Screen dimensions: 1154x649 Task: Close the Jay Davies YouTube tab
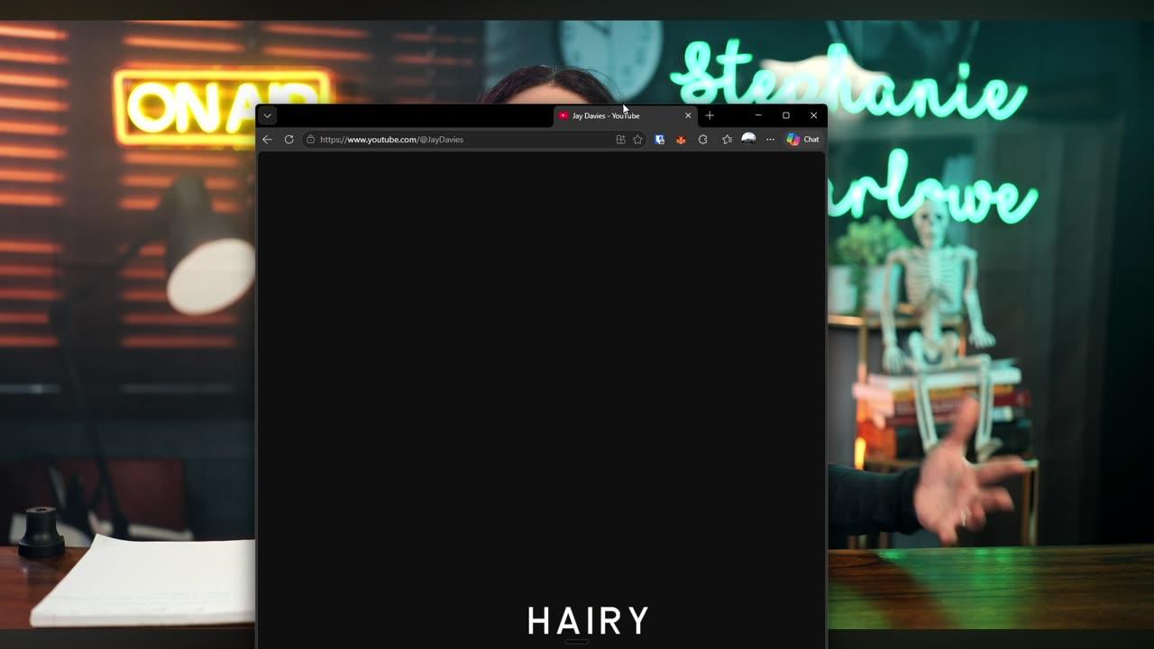688,115
